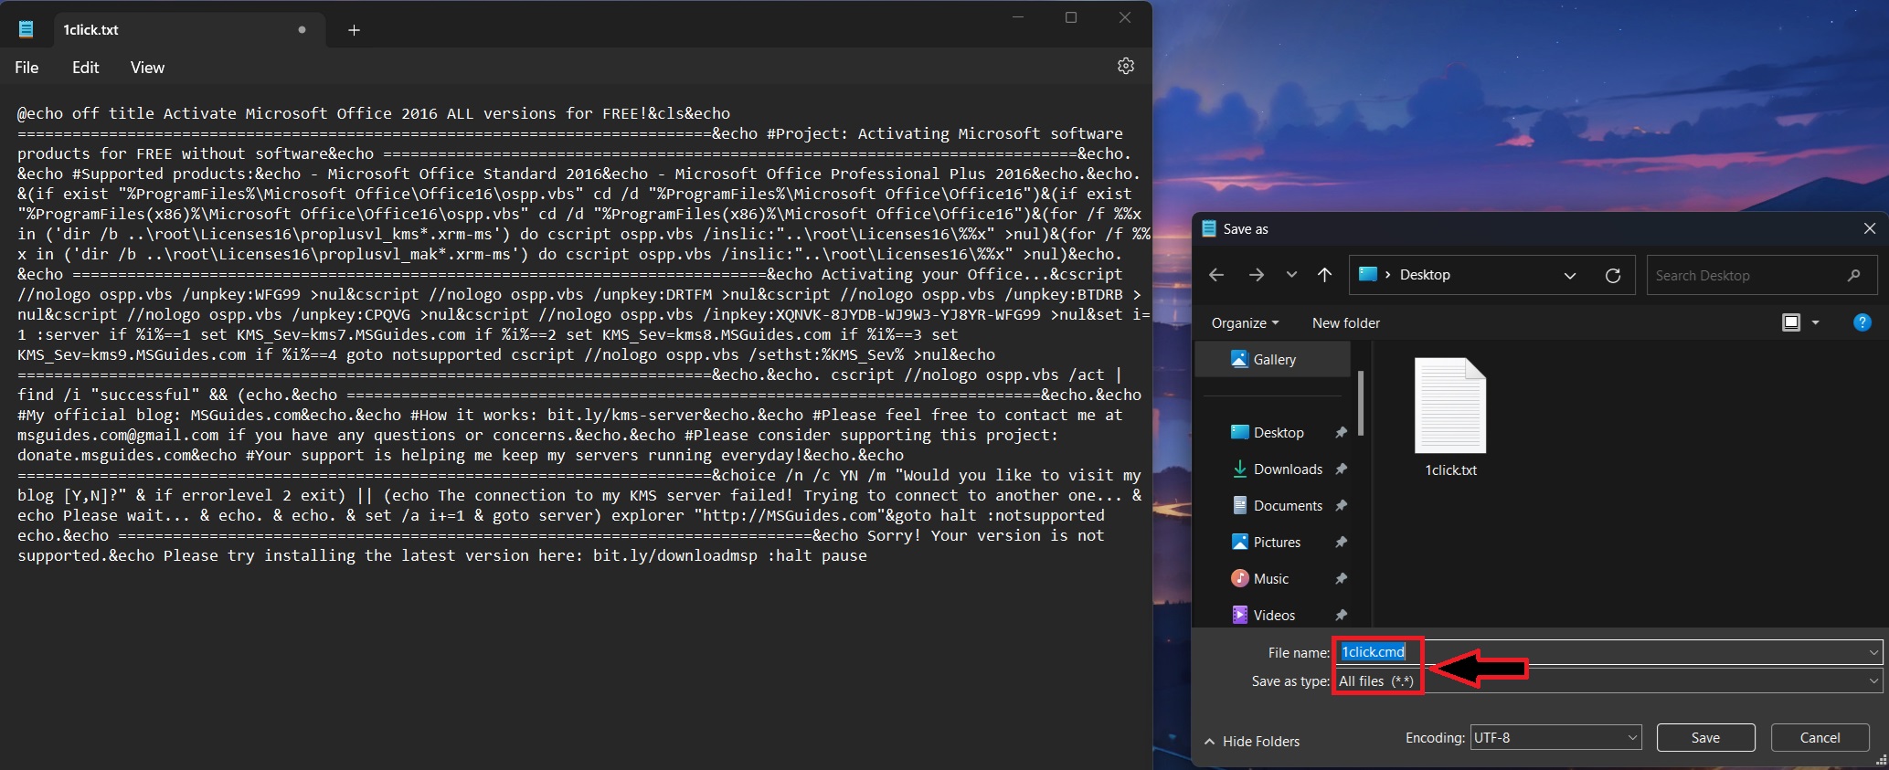Viewport: 1889px width, 770px height.
Task: Go forward in Save as dialog
Action: (x=1257, y=275)
